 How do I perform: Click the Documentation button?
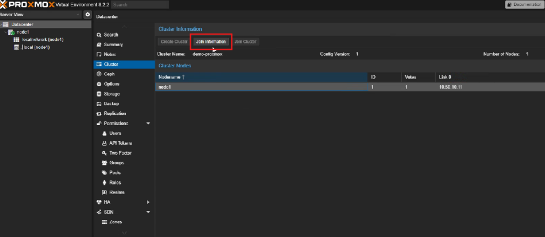point(523,5)
